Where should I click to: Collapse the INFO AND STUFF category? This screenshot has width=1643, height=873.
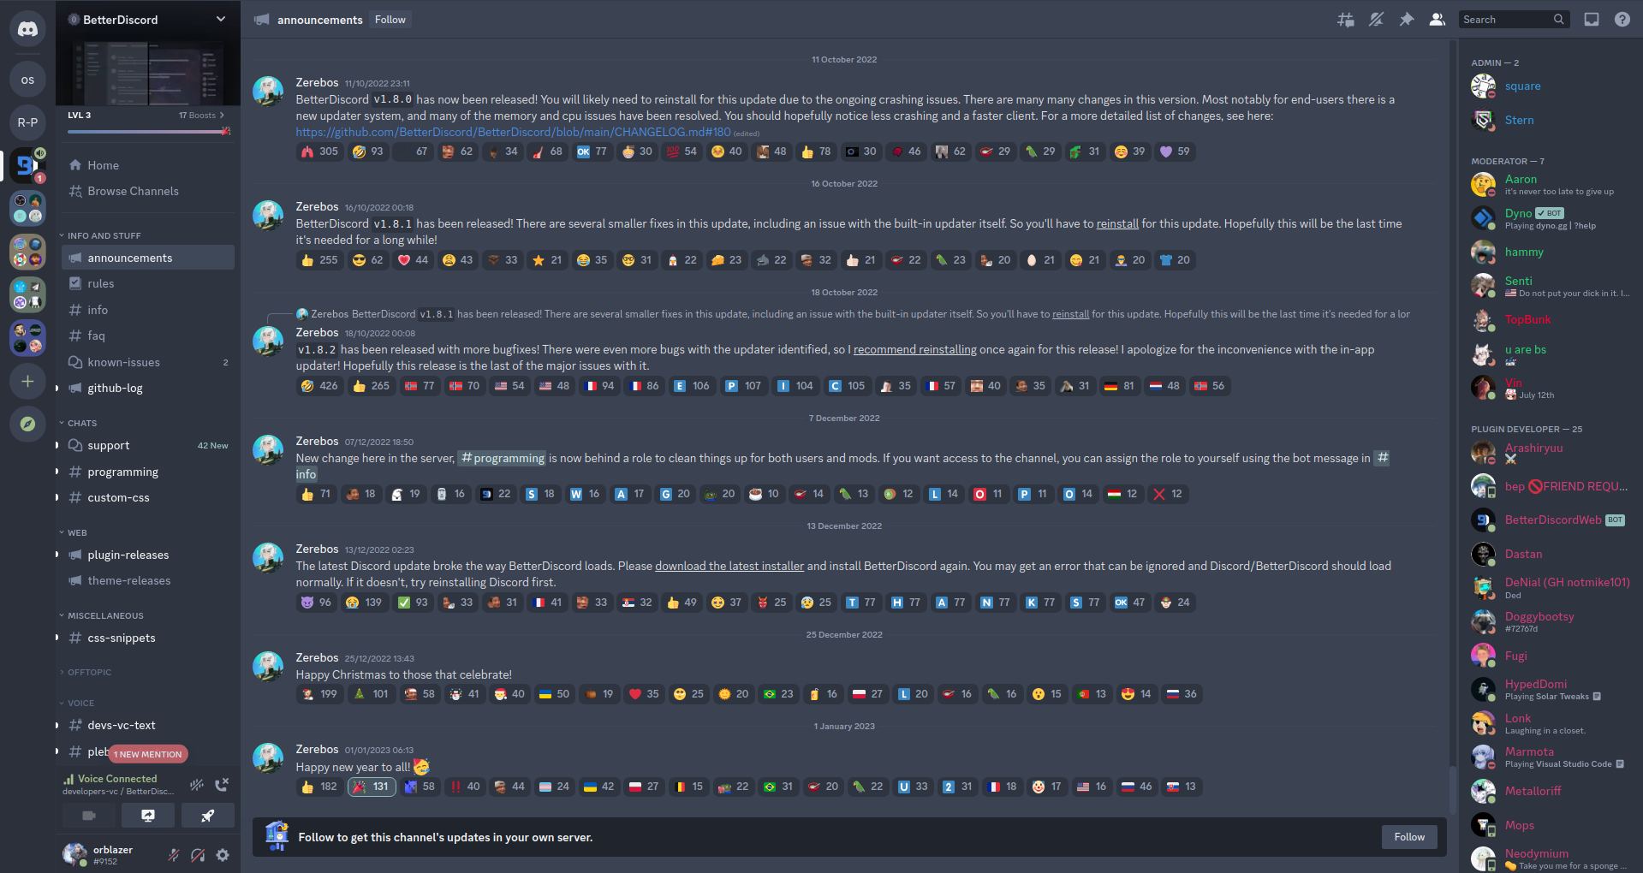coord(103,235)
